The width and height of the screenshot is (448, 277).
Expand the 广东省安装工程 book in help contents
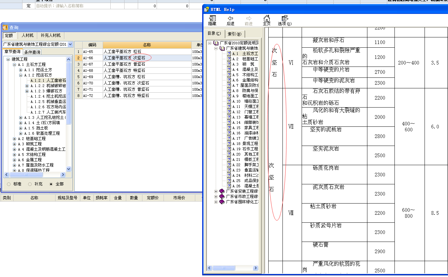pyautogui.click(x=216, y=191)
